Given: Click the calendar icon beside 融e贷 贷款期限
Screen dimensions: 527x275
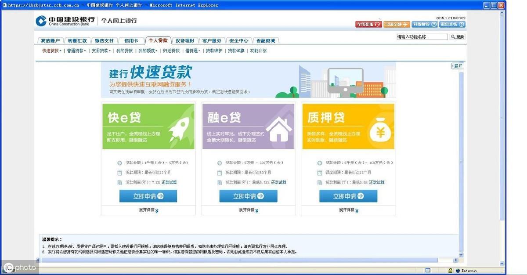Looking at the screenshot, I should [x=220, y=173].
